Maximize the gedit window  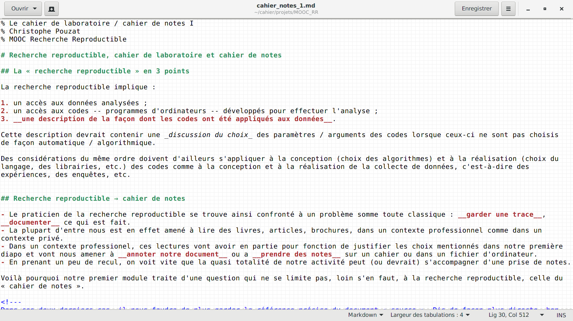point(545,9)
